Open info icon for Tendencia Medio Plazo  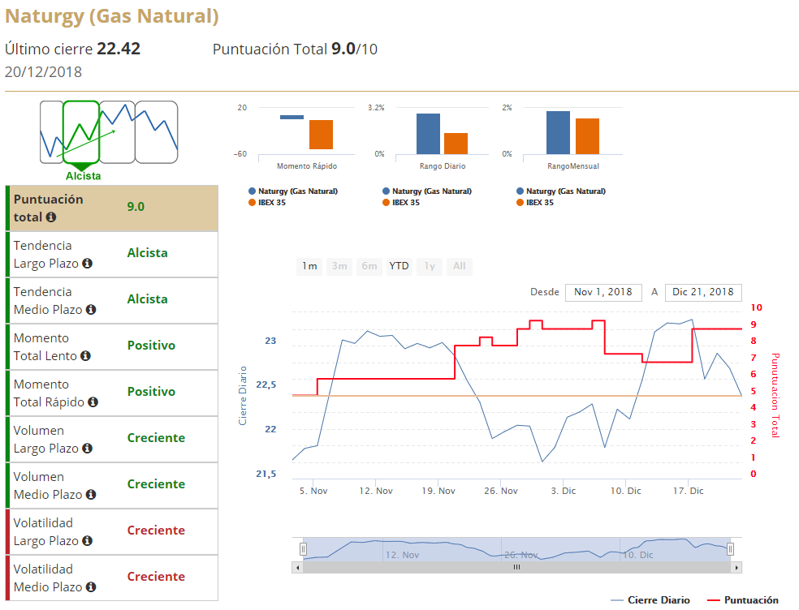[x=91, y=310]
